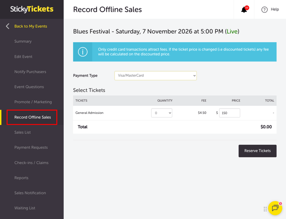The image size is (286, 219).
Task: Open the Summary menu item
Action: pyautogui.click(x=23, y=41)
